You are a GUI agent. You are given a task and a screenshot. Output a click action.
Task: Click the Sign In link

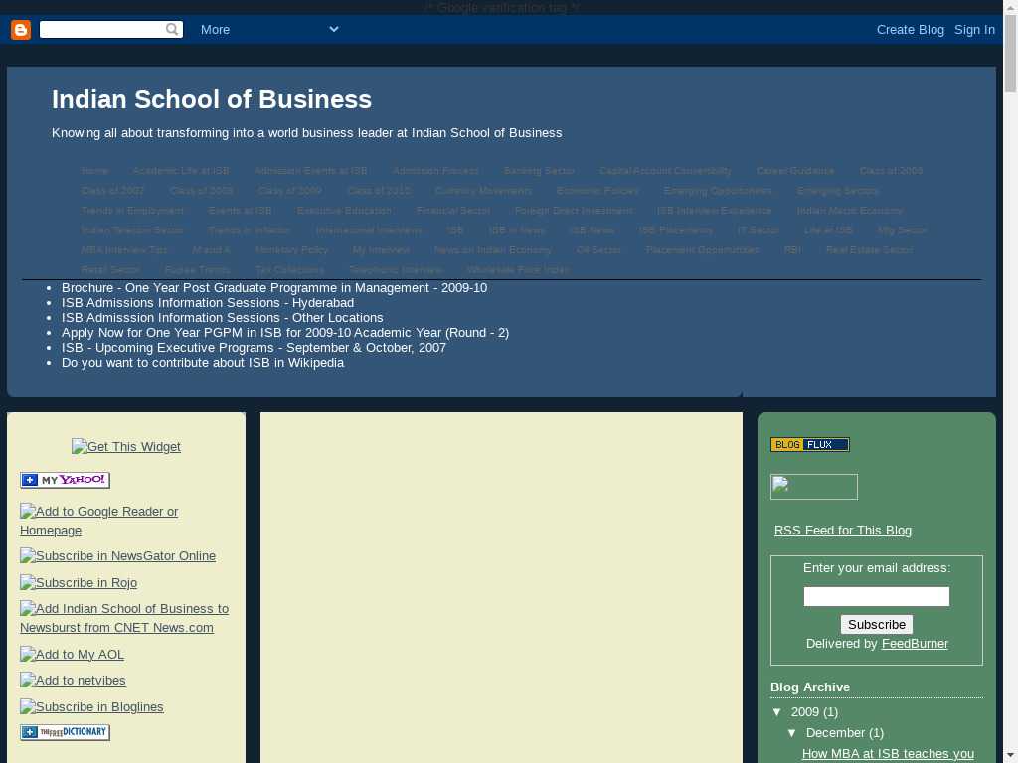[974, 30]
